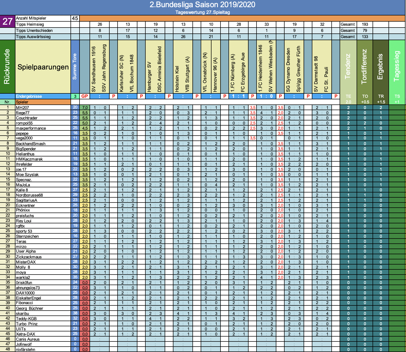Click the 'Nr.' header cell
This screenshot has height=352, width=406.
(x=7, y=102)
